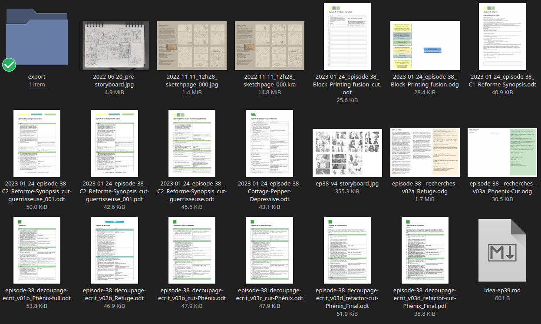This screenshot has height=324, width=541.
Task: Select the cut-guerrisseuse_001.pdf file thumbnail
Action: tap(115, 143)
